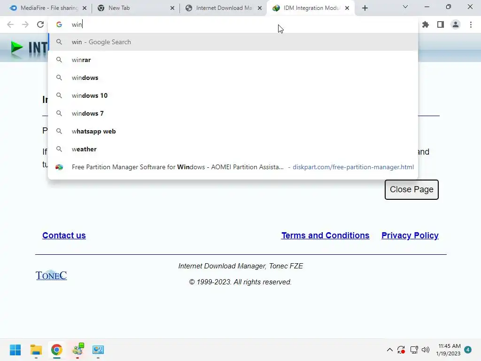Screen dimensions: 481x361
Task: Click the Close Page button
Action: [x=411, y=189]
